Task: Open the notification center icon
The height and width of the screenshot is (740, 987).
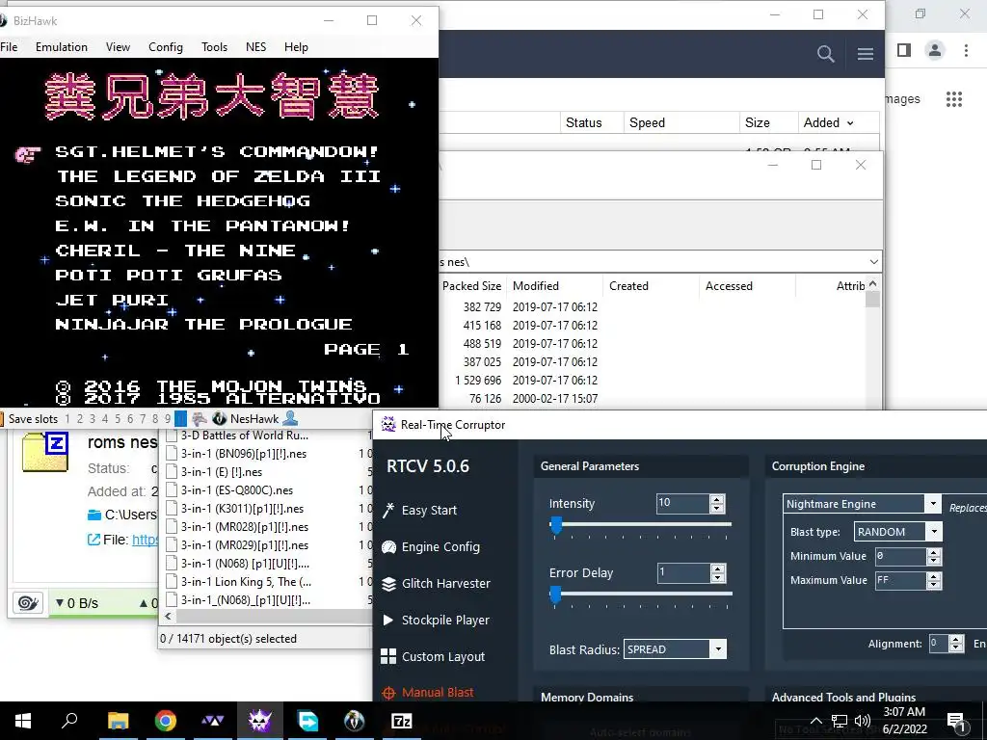Action: [955, 721]
